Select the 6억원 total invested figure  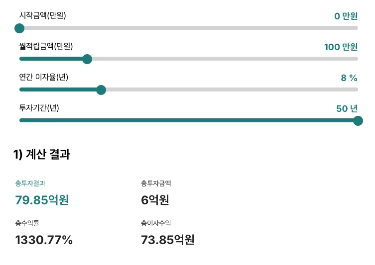click(x=155, y=200)
